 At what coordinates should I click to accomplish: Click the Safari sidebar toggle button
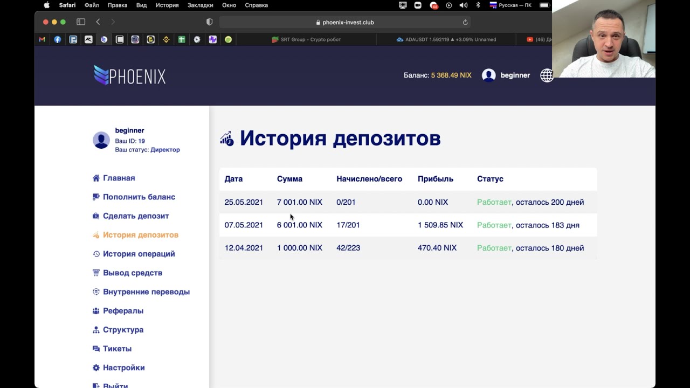(81, 22)
